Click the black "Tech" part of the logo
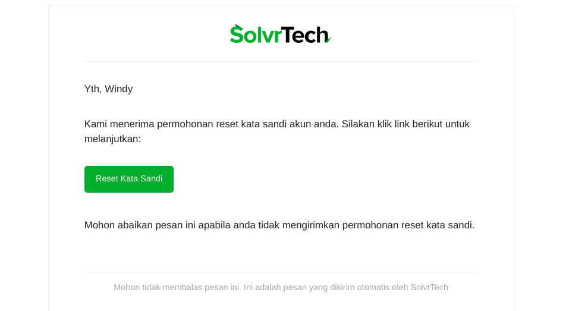Screen dimensions: 566x311 (x=305, y=34)
